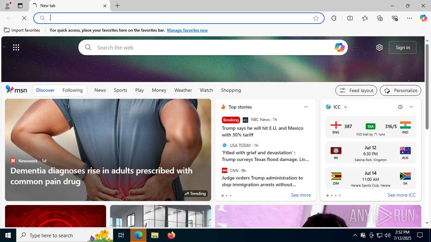Open the Favorites star menu
Image resolution: width=431 pixels, height=242 pixels.
click(365, 18)
